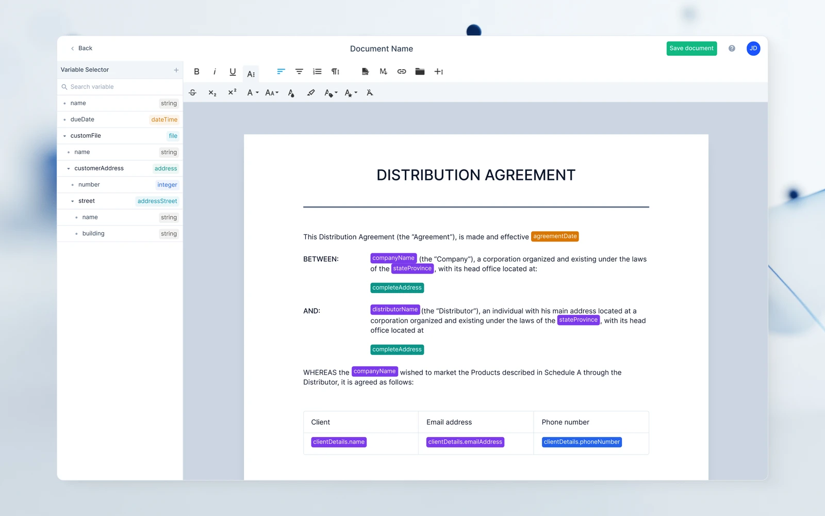Insert an ordered list
825x516 pixels.
pos(317,72)
